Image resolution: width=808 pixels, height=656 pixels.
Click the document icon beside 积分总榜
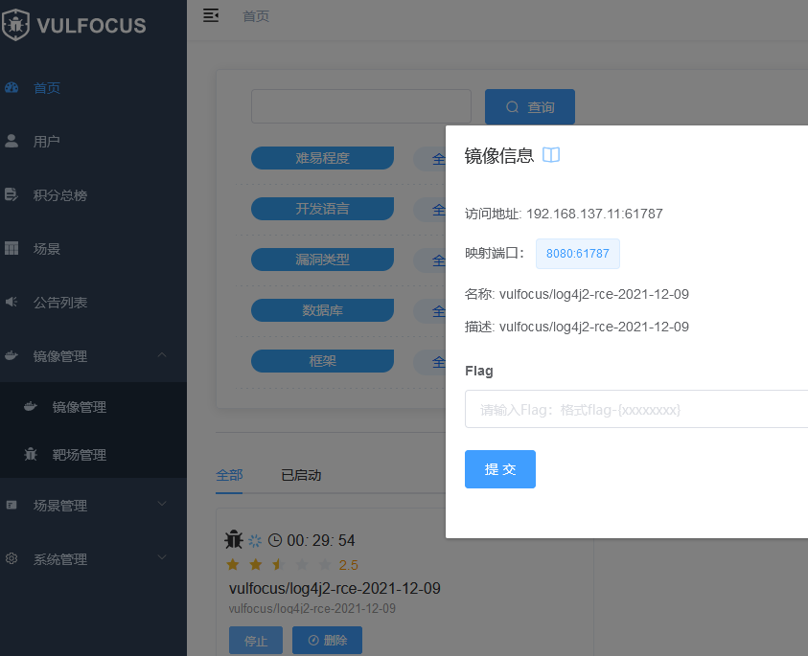pos(12,194)
